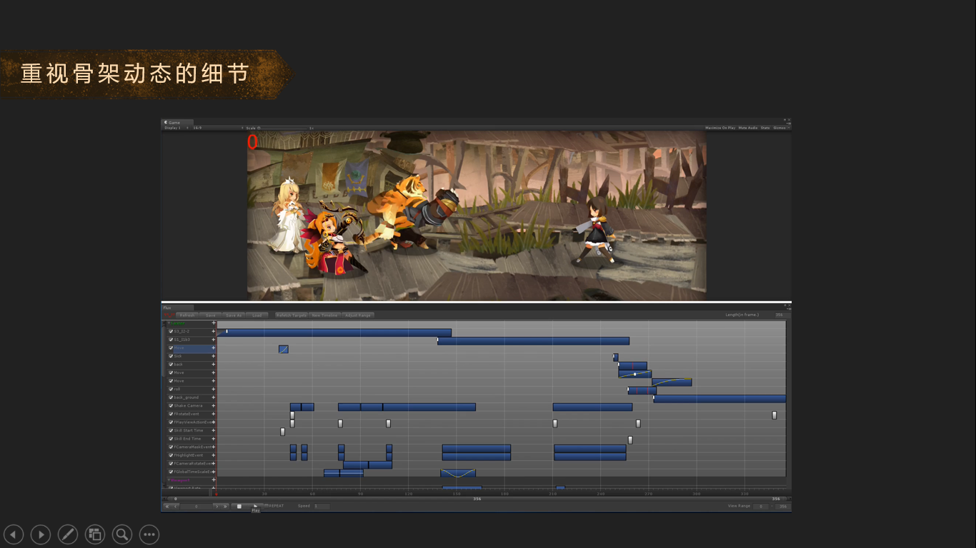The image size is (976, 548).
Task: Step forward one frame in Flux
Action: 216,506
